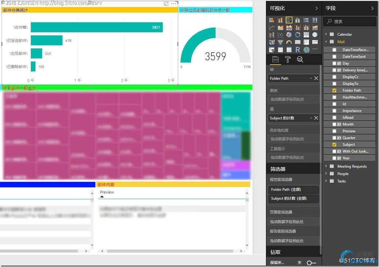Select the highlighted clustered bar chart visual

coord(289,20)
